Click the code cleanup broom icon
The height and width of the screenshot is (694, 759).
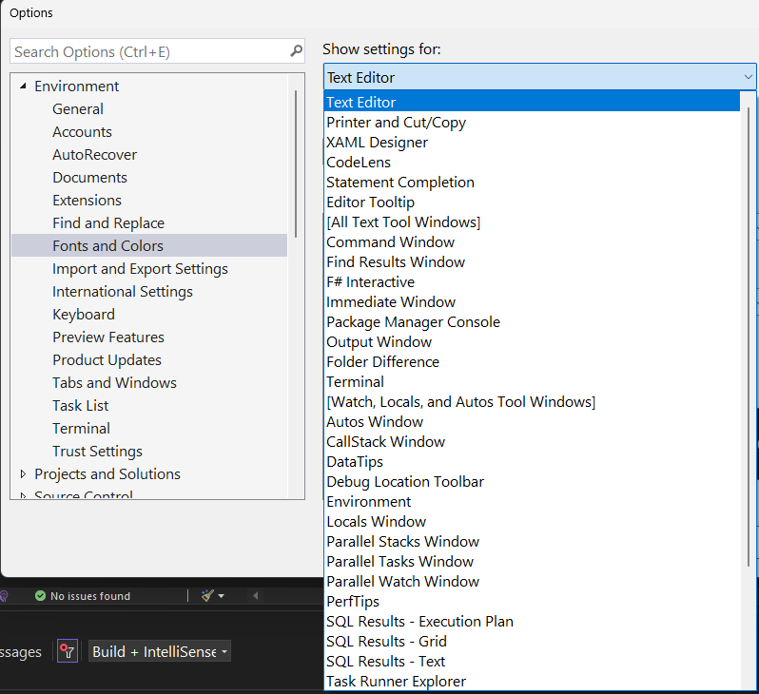[207, 596]
